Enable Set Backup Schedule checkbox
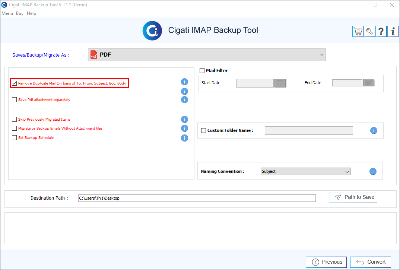400x270 pixels. (14, 138)
